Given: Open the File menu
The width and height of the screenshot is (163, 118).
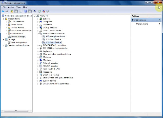Looking at the screenshot, I should point(4,7).
